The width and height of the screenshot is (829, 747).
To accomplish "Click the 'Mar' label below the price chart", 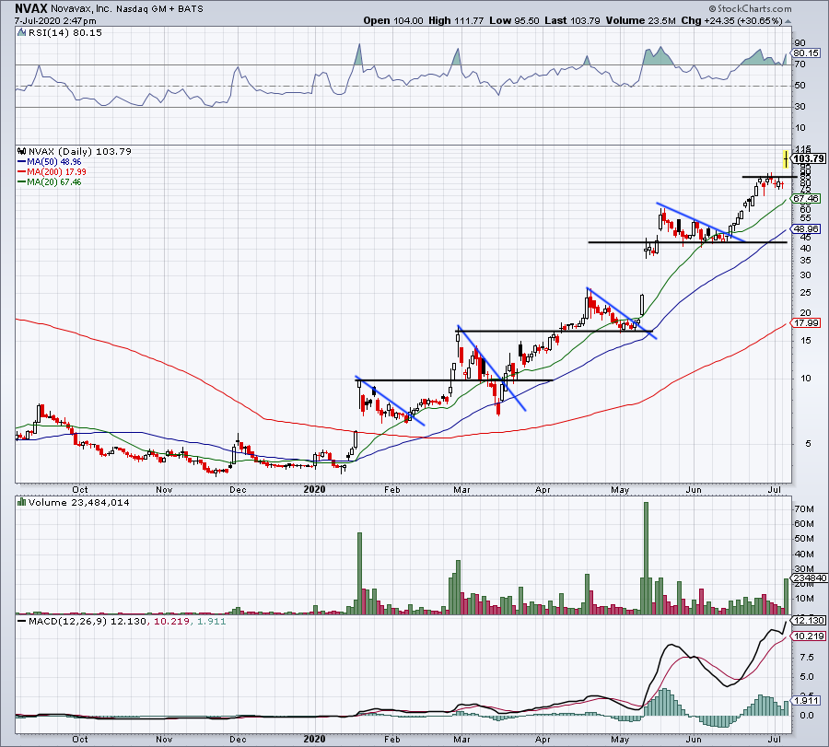I will pos(461,489).
